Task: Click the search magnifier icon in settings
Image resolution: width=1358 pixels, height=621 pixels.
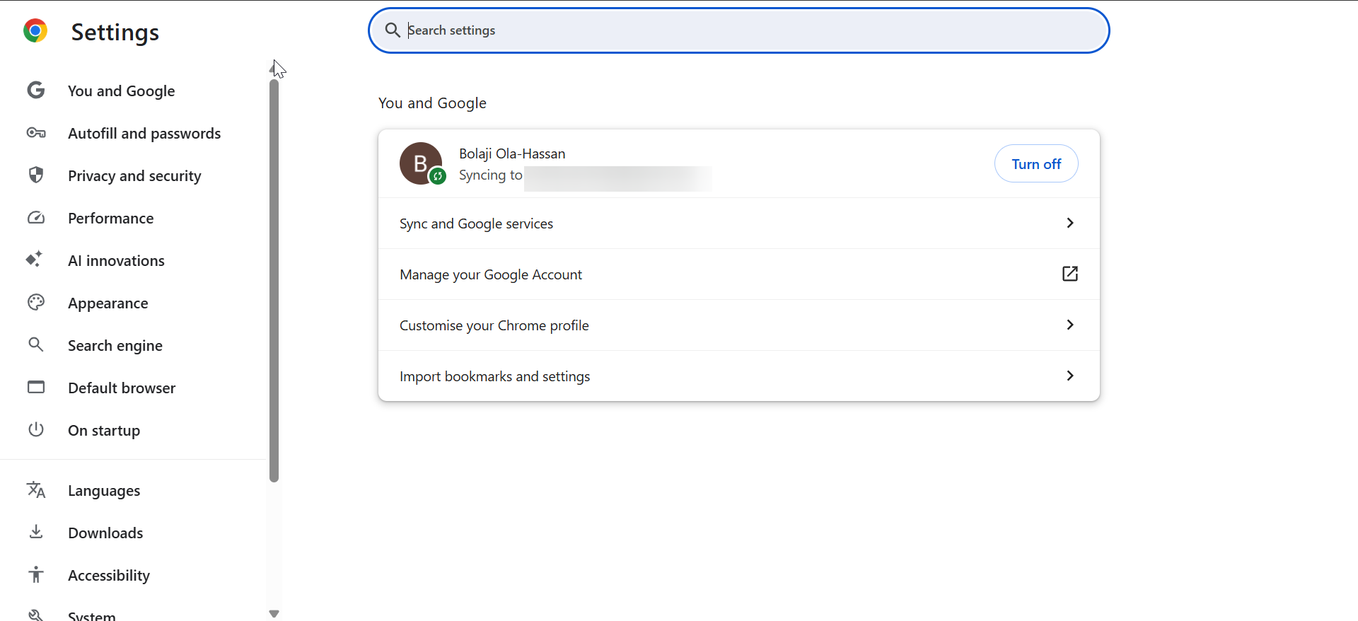Action: [x=393, y=30]
